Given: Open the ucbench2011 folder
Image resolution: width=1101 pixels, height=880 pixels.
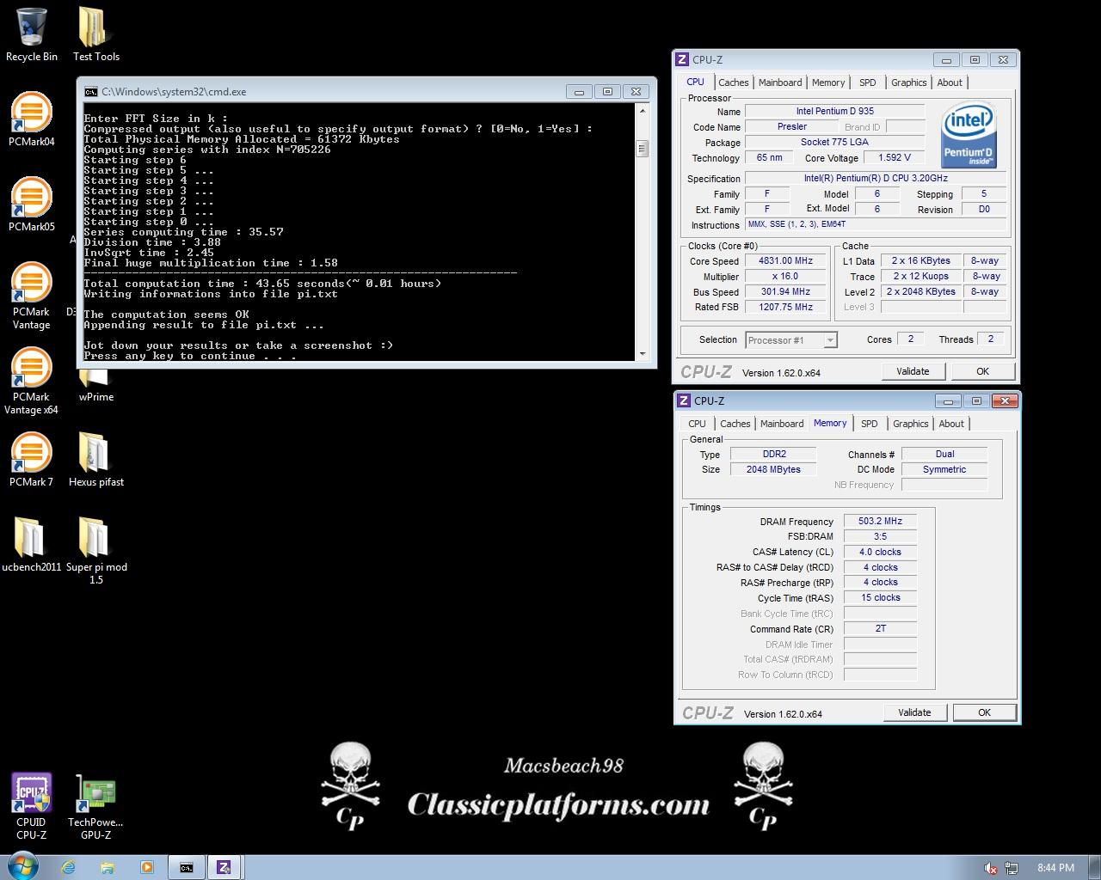Looking at the screenshot, I should (32, 544).
